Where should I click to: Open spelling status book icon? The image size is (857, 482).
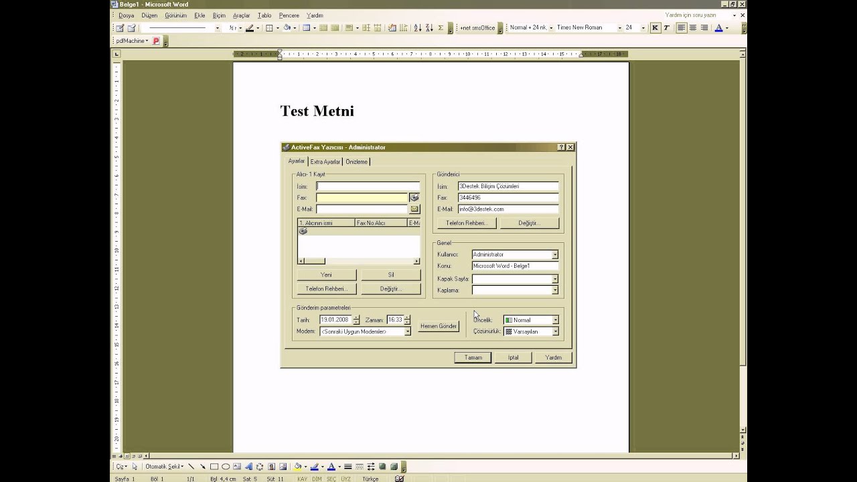[x=399, y=479]
